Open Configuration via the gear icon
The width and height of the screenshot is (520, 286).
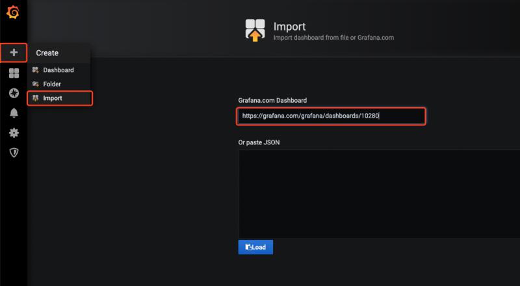[x=14, y=133]
